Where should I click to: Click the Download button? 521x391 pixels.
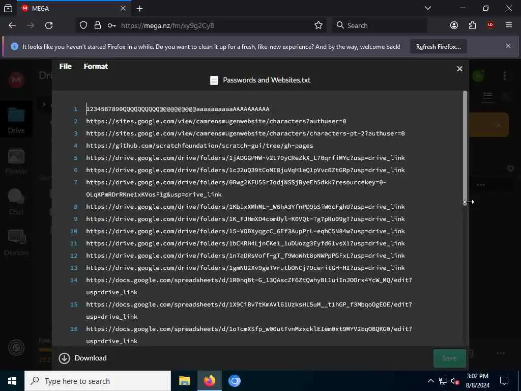83,358
